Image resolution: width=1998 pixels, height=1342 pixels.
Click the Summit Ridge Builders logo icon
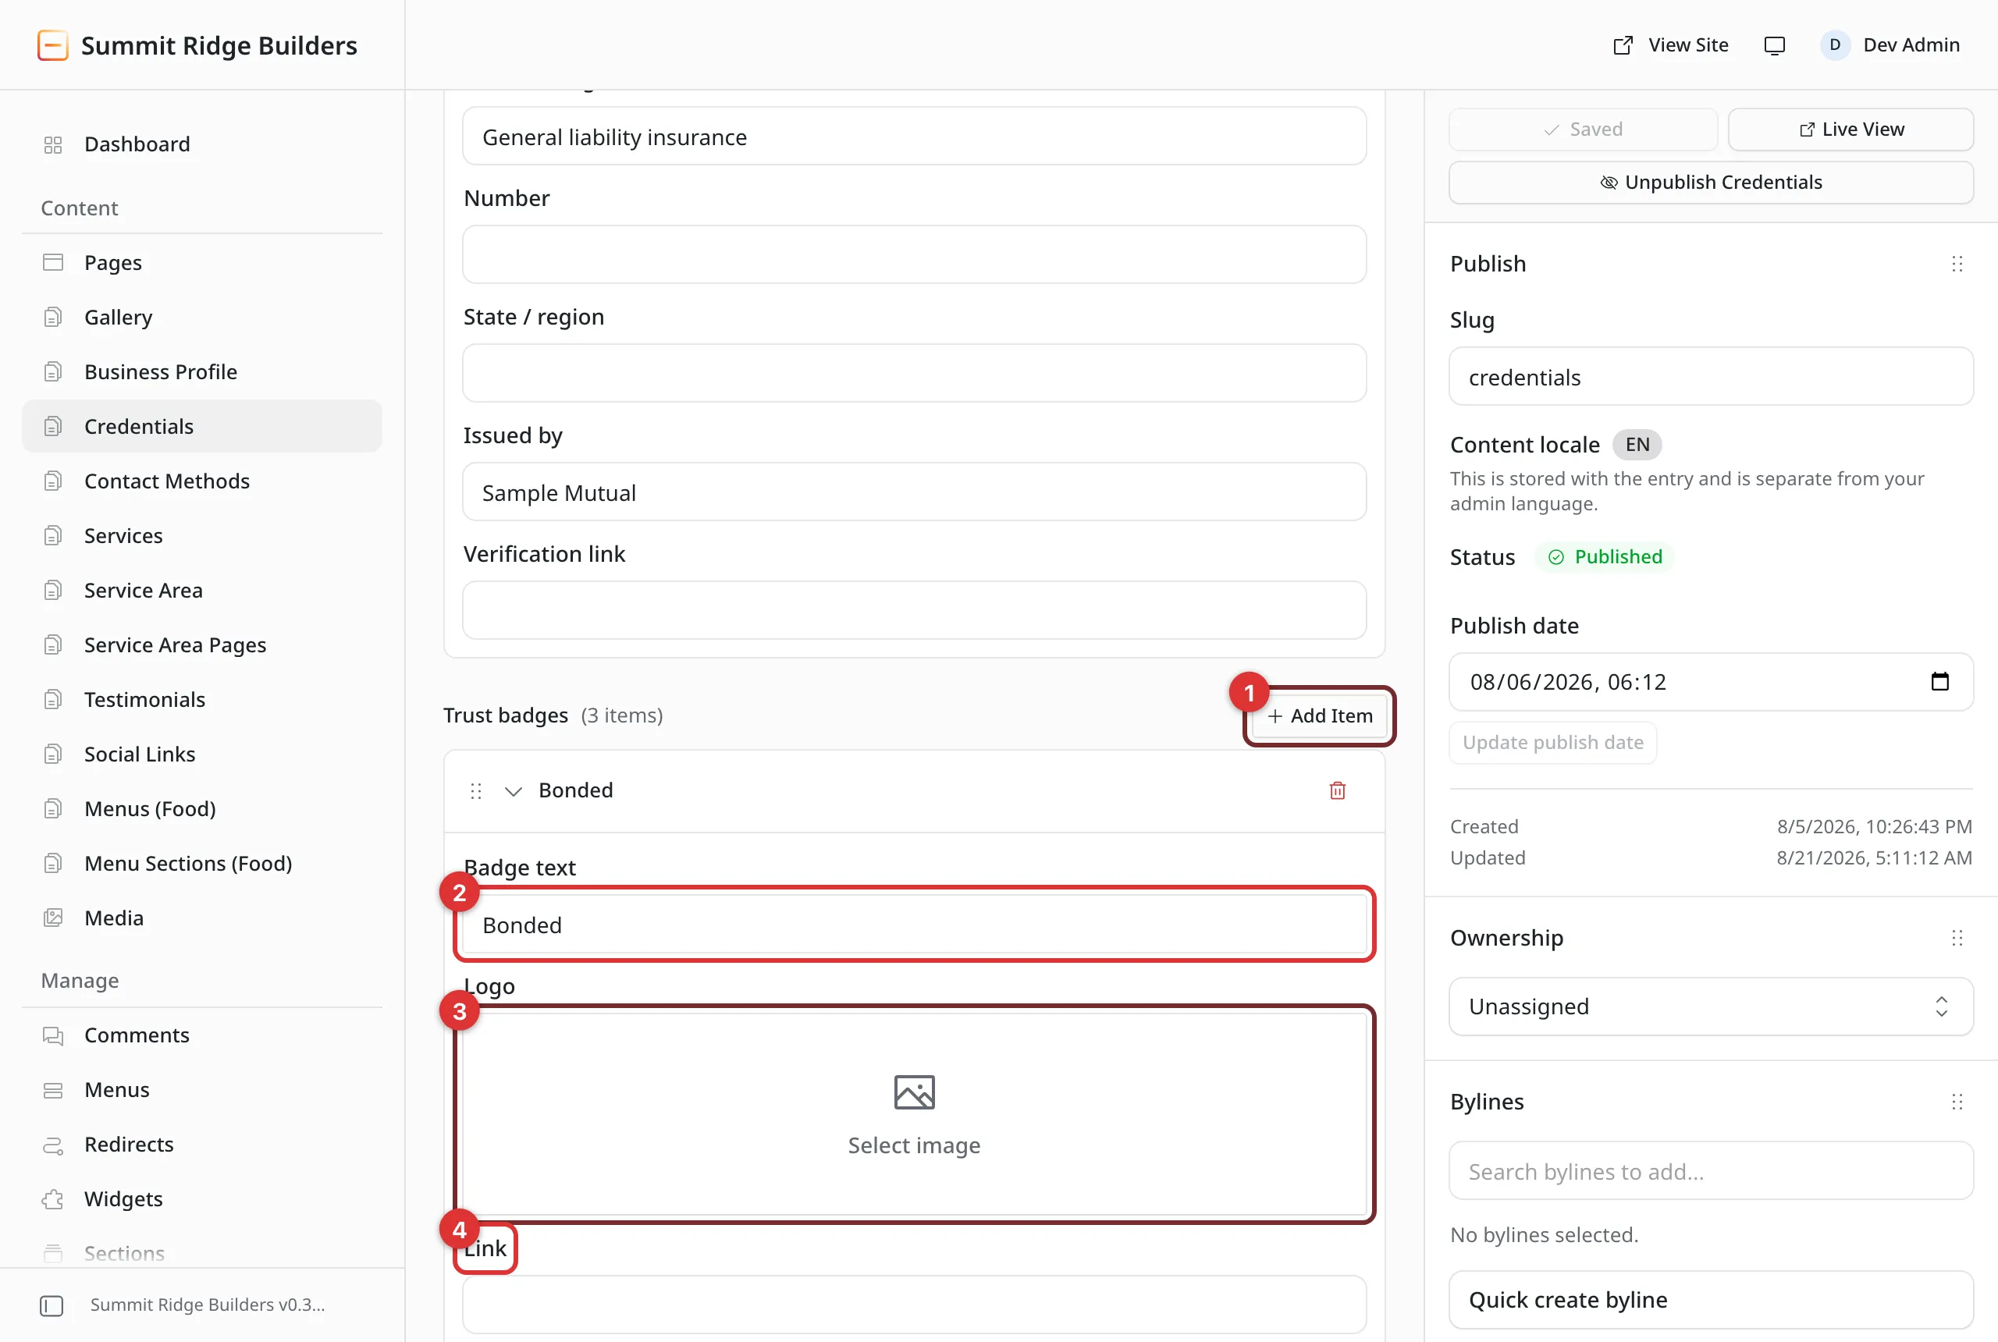[52, 45]
